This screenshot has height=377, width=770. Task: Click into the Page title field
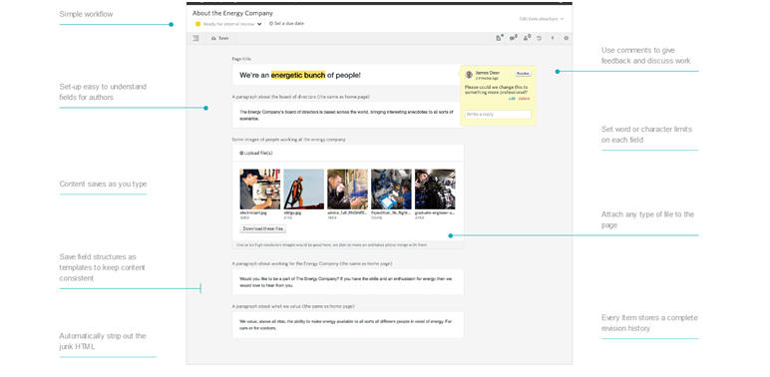click(x=347, y=75)
